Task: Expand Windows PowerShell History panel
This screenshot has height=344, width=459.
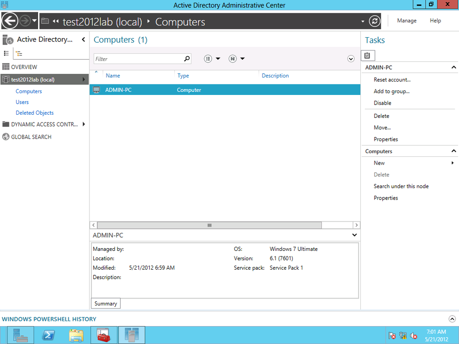Action: [452, 319]
